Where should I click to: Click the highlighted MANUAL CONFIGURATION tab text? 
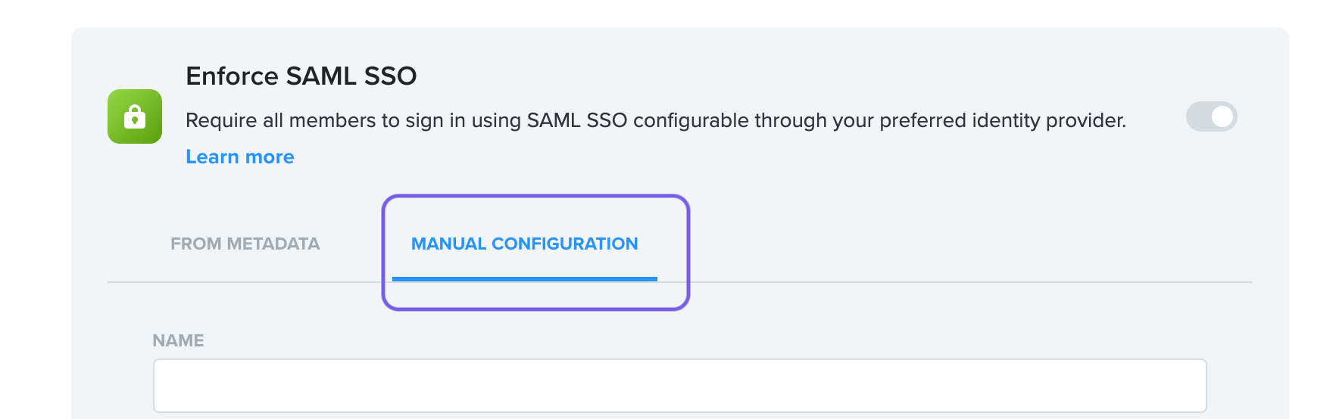click(524, 244)
